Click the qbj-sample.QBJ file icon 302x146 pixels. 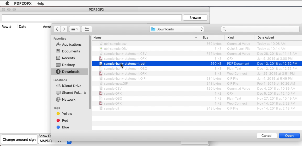click(101, 48)
